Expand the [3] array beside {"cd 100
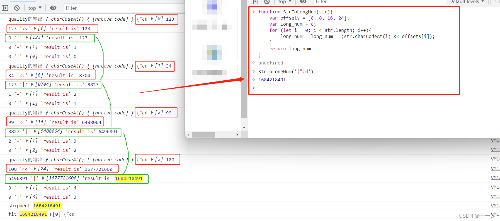Viewport: 500px width, 221px height. click(x=152, y=160)
